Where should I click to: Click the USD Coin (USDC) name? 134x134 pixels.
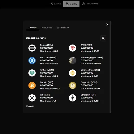click(x=48, y=58)
